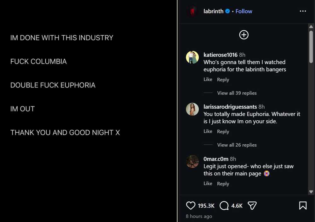Like the post with heart icon
This screenshot has width=315, height=222.
(x=191, y=206)
